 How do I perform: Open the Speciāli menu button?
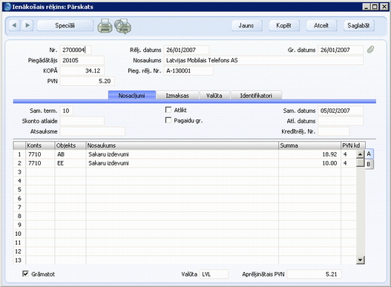65,25
